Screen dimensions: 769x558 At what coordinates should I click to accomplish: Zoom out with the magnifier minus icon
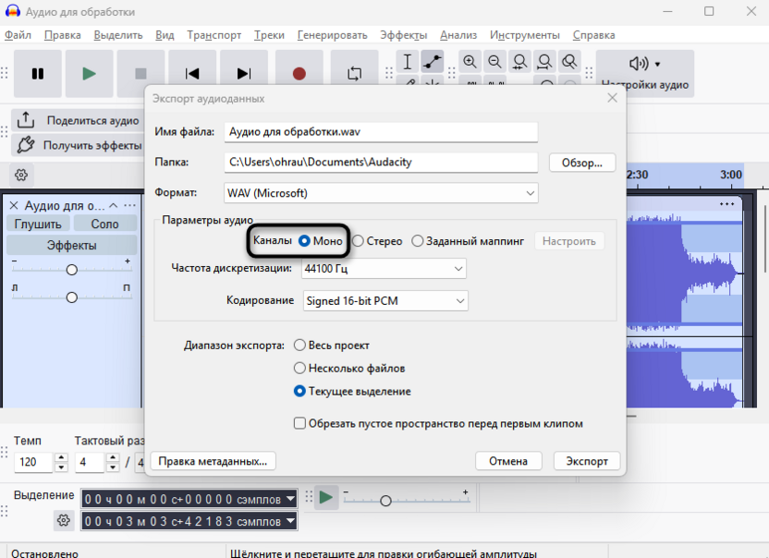(494, 62)
